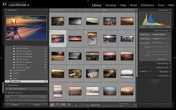Image resolution: width=176 pixels, height=110 pixels.
Task: Open Survey view icon in toolbar
Action: (x=69, y=105)
